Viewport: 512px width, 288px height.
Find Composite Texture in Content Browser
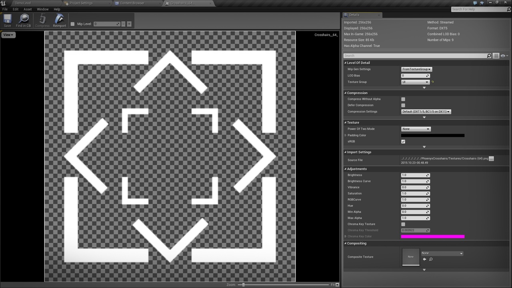431,259
